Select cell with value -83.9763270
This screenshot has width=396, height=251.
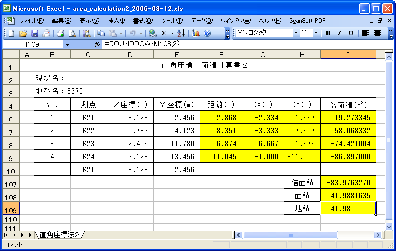(348, 182)
